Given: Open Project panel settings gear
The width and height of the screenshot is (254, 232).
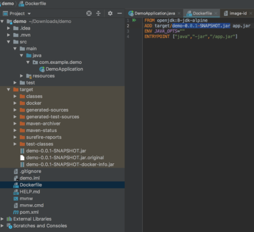Looking at the screenshot, I should coord(110,13).
